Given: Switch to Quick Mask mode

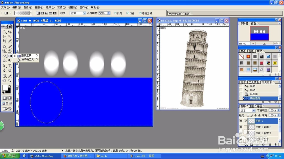Looking at the screenshot, I should [10, 98].
